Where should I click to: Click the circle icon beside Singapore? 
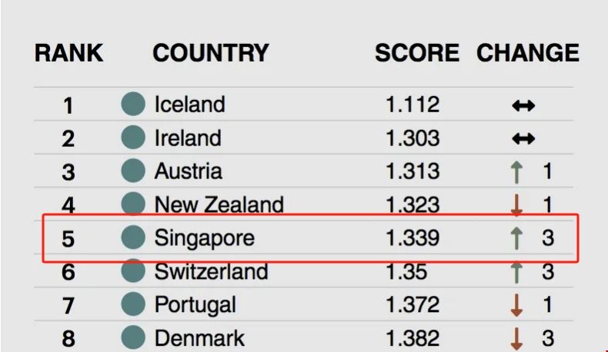pos(133,237)
